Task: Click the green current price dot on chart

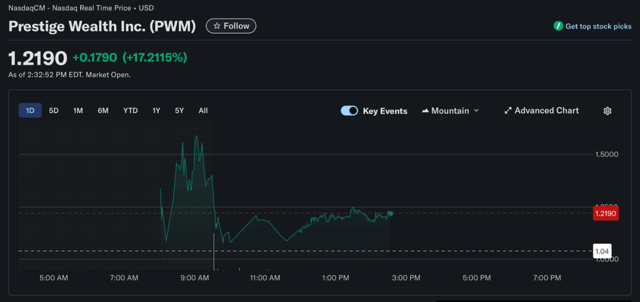Action: coord(390,213)
